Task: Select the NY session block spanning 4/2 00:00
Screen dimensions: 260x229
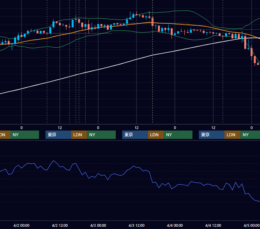Action: [24, 135]
